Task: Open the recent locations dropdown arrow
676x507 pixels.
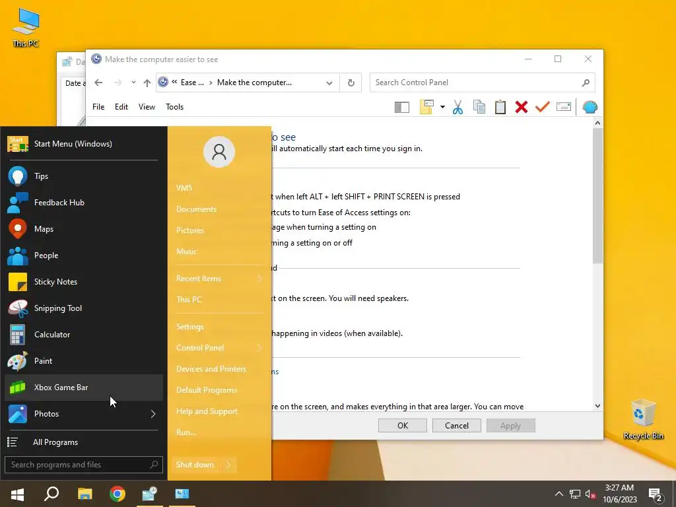Action: pos(133,83)
